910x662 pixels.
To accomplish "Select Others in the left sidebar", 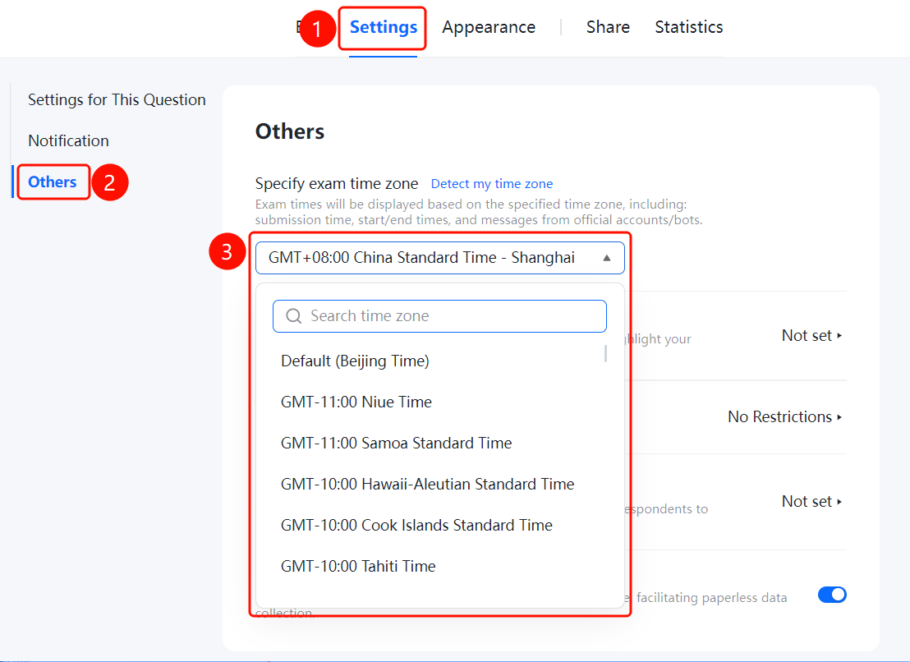I will pyautogui.click(x=53, y=182).
